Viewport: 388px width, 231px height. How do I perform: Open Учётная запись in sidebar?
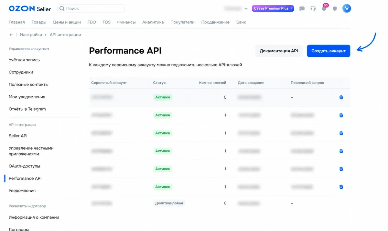(24, 60)
